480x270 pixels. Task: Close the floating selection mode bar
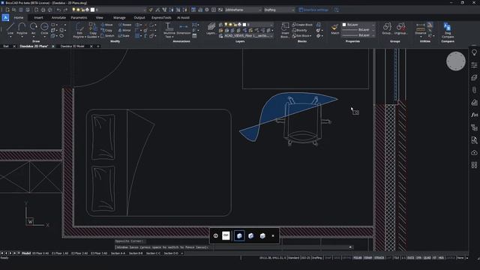click(x=273, y=235)
